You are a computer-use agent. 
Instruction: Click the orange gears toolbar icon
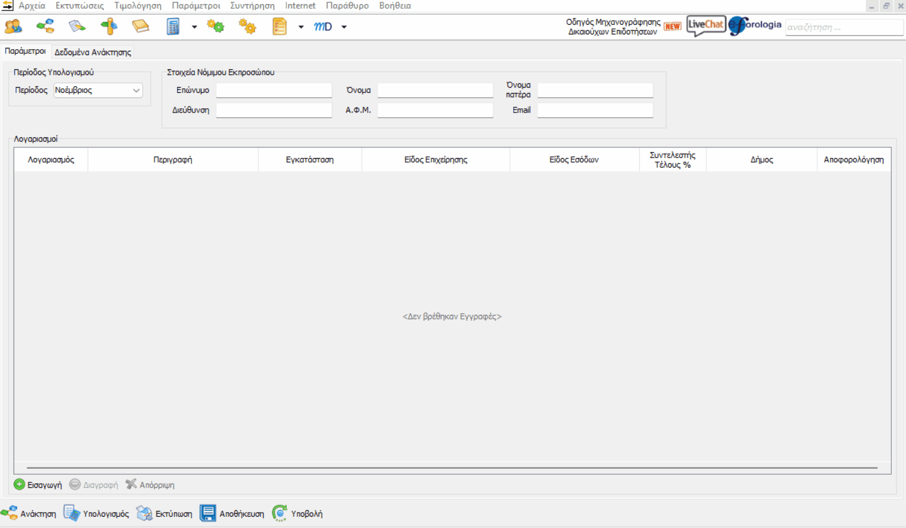[x=247, y=27]
